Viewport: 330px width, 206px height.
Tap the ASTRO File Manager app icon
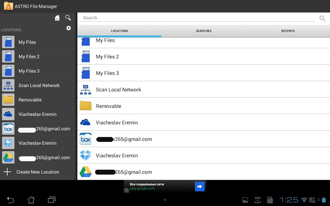point(9,6)
